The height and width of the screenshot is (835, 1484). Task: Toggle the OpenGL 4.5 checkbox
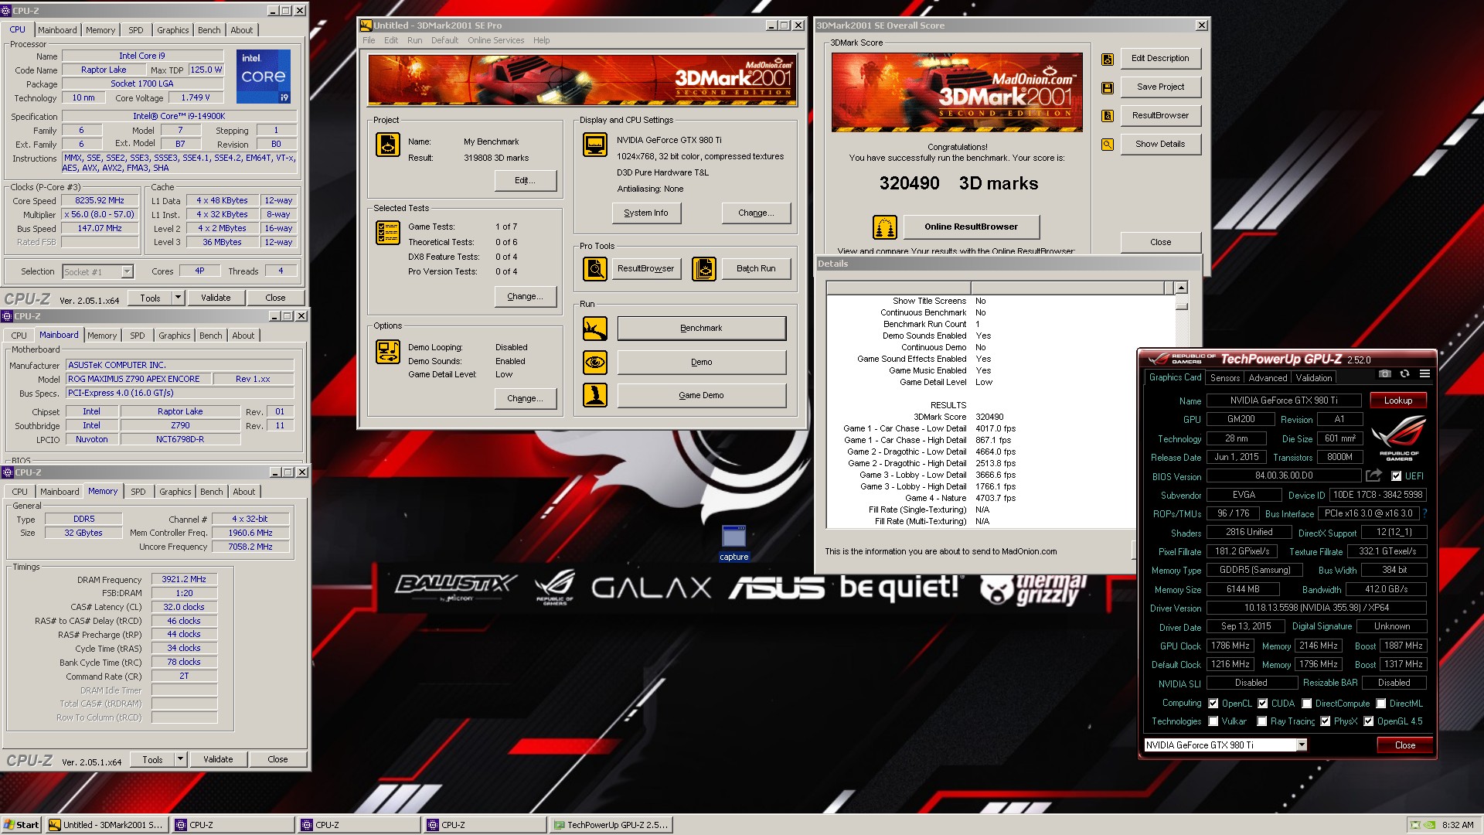(x=1368, y=721)
